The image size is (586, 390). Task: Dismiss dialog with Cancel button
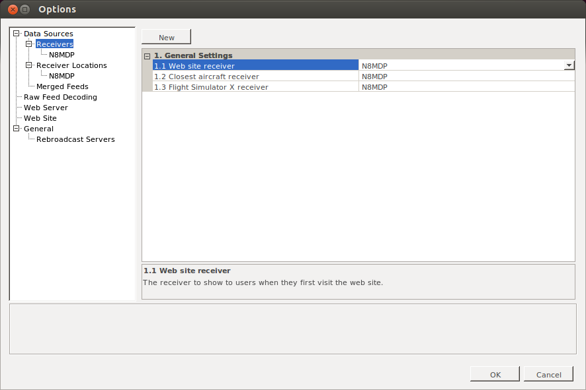(x=548, y=374)
